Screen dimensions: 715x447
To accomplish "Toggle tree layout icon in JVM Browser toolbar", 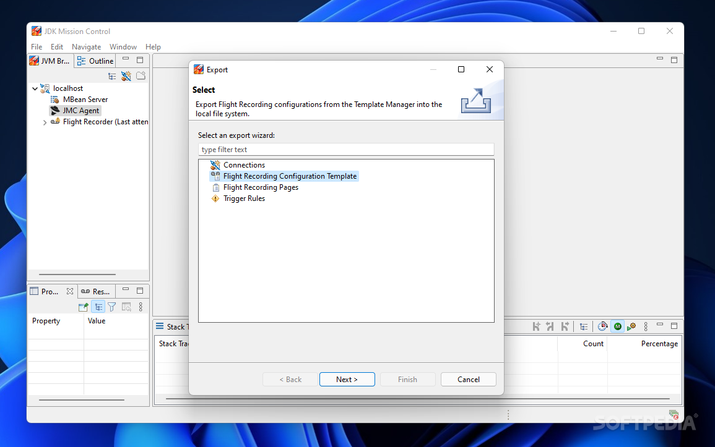I will tap(112, 76).
